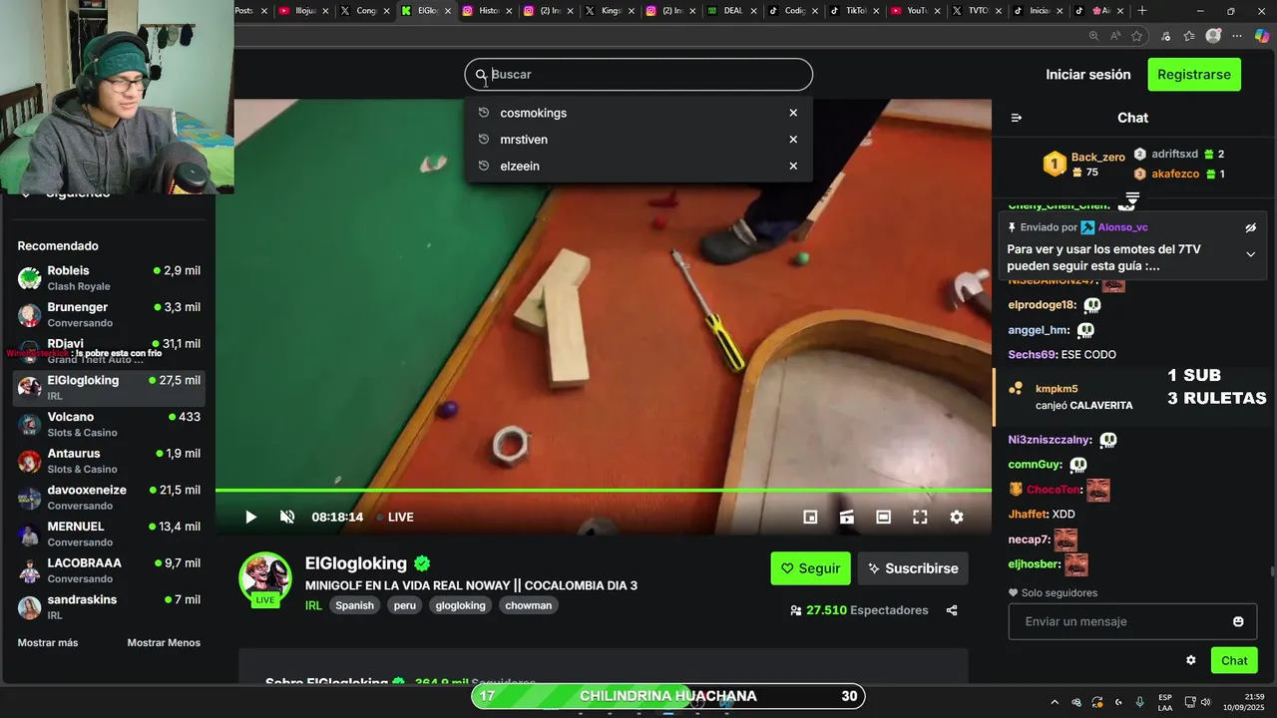Select the glogloking tag
This screenshot has width=1277, height=718.
click(x=460, y=605)
